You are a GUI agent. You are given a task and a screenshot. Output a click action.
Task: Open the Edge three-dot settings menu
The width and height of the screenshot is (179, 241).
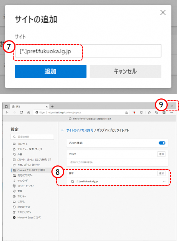pyautogui.click(x=171, y=112)
